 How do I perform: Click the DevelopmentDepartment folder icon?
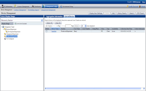(6, 31)
